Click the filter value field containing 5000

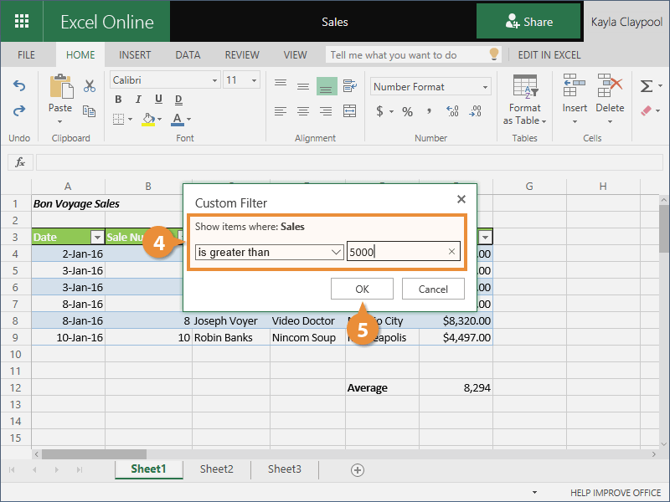397,252
